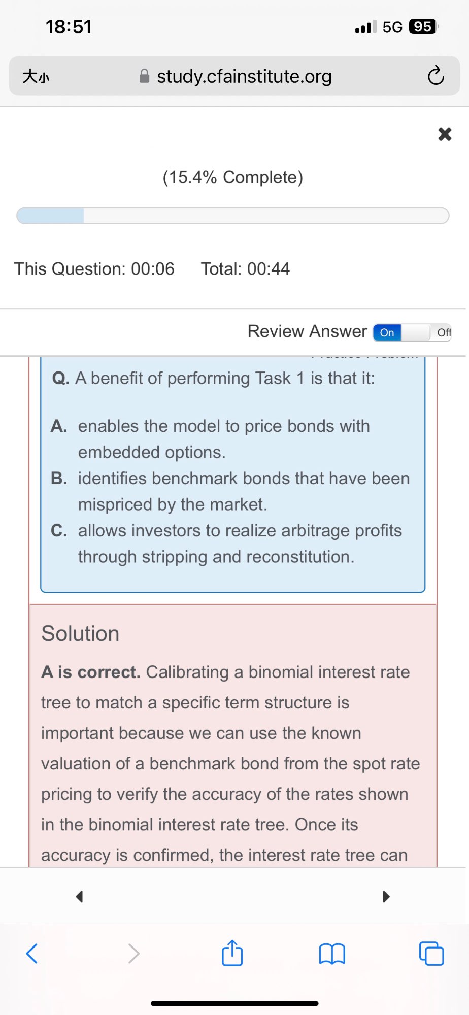Tap the Solution heading
Image resolution: width=469 pixels, height=1015 pixels.
click(80, 633)
